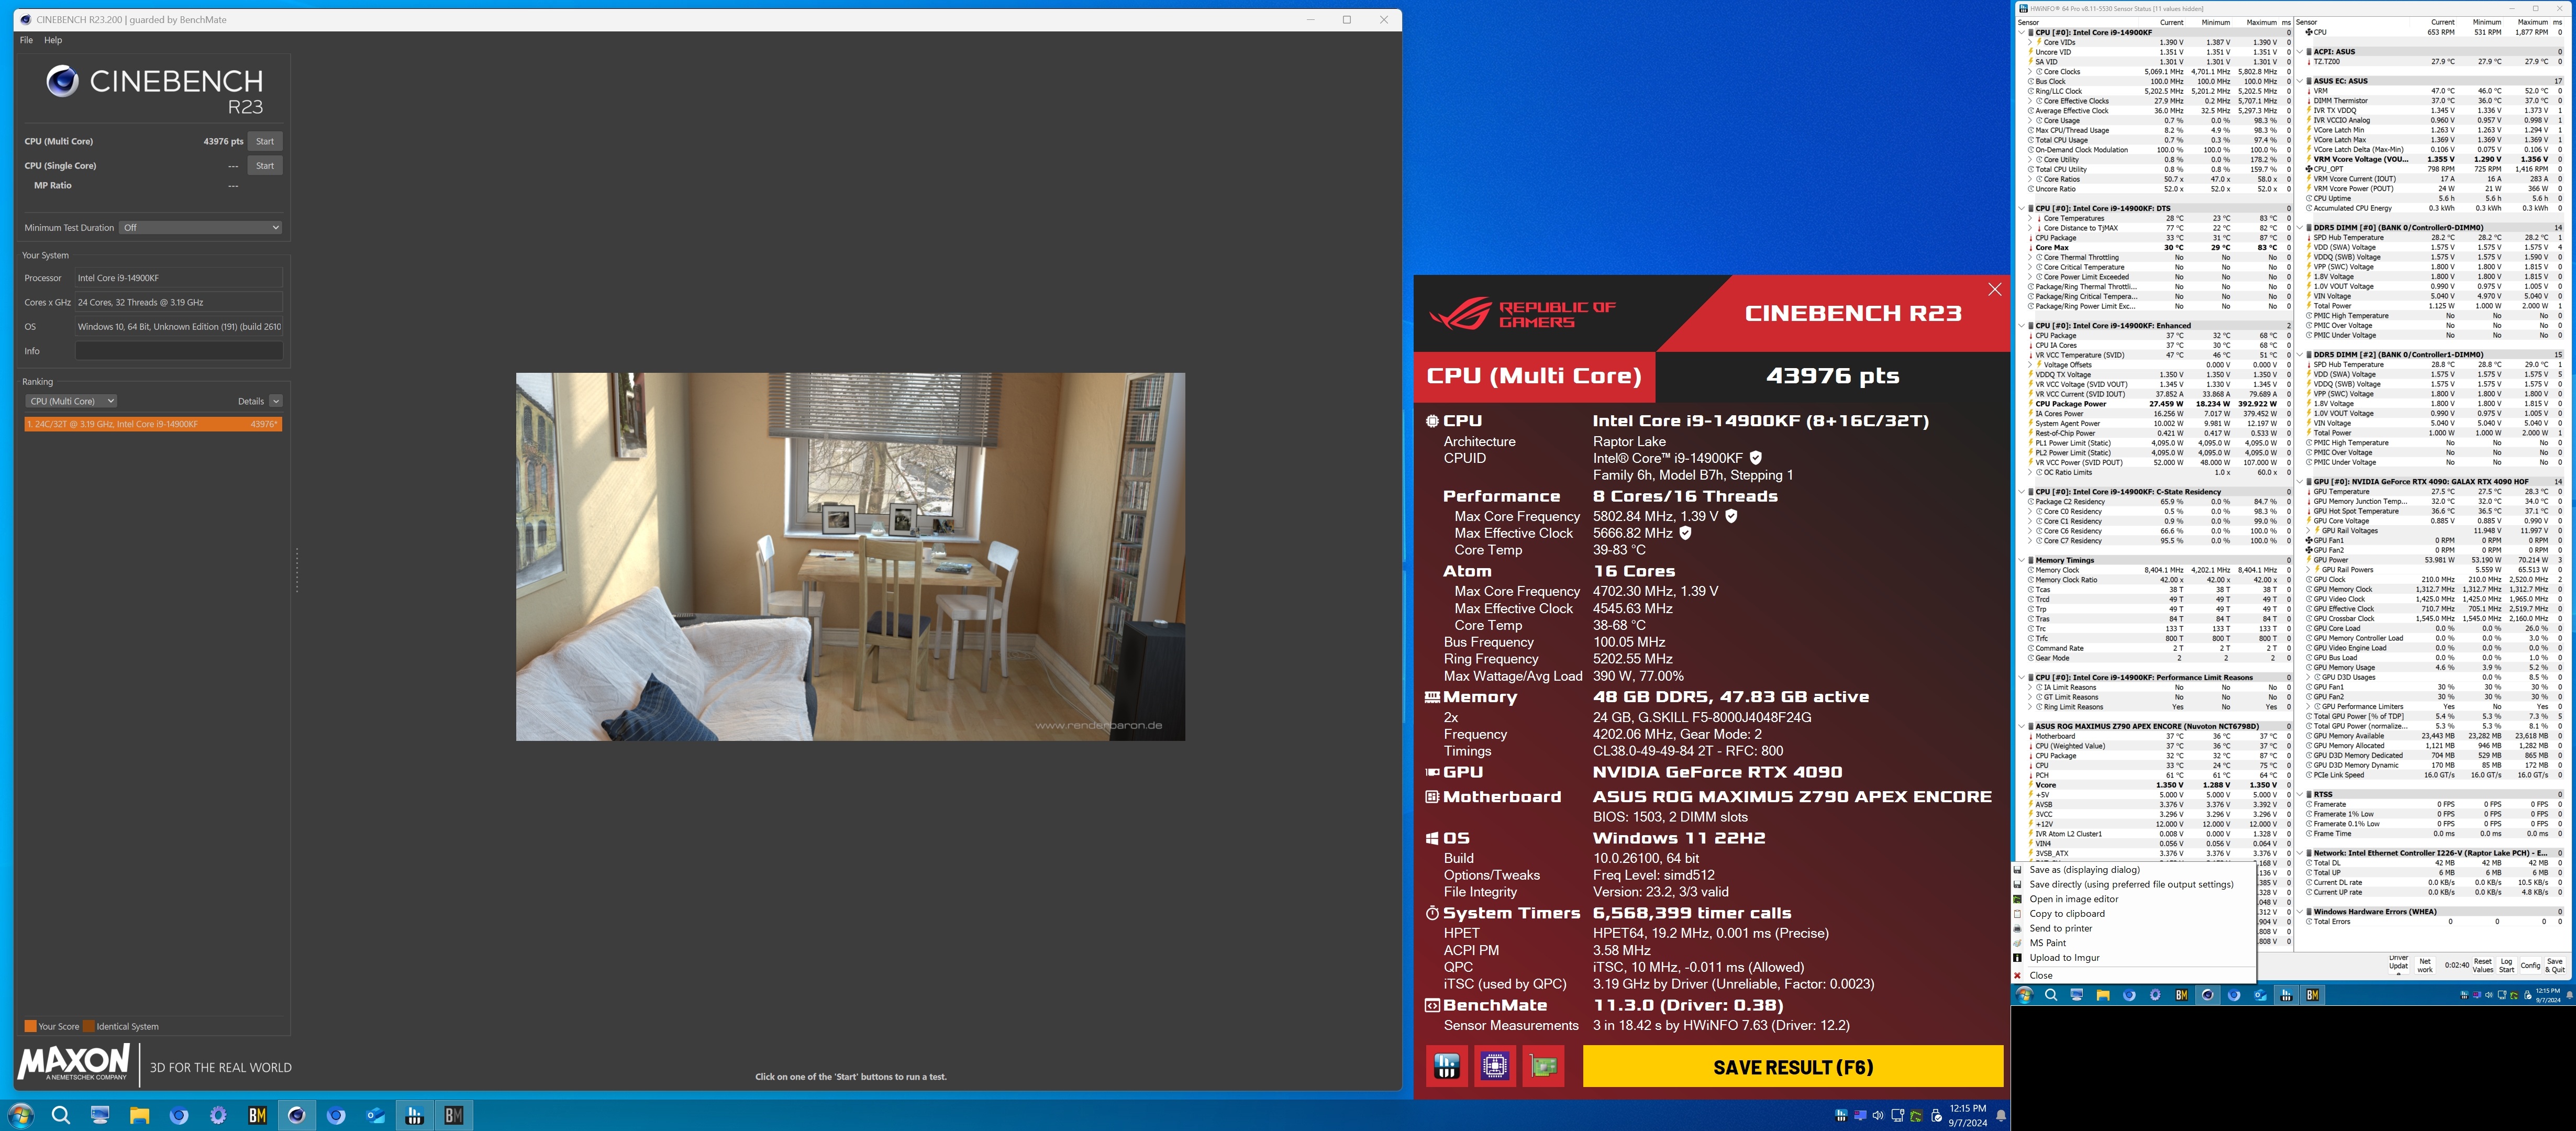2576x1131 pixels.
Task: Open File Explorer on the second monitor taskbar
Action: click(2103, 995)
